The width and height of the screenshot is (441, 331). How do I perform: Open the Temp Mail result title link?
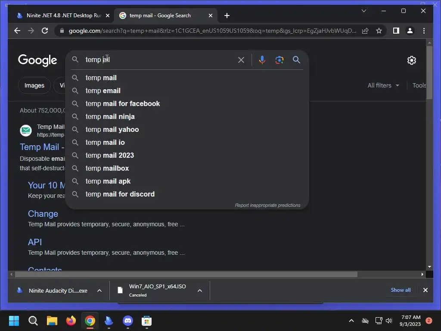[x=42, y=147]
